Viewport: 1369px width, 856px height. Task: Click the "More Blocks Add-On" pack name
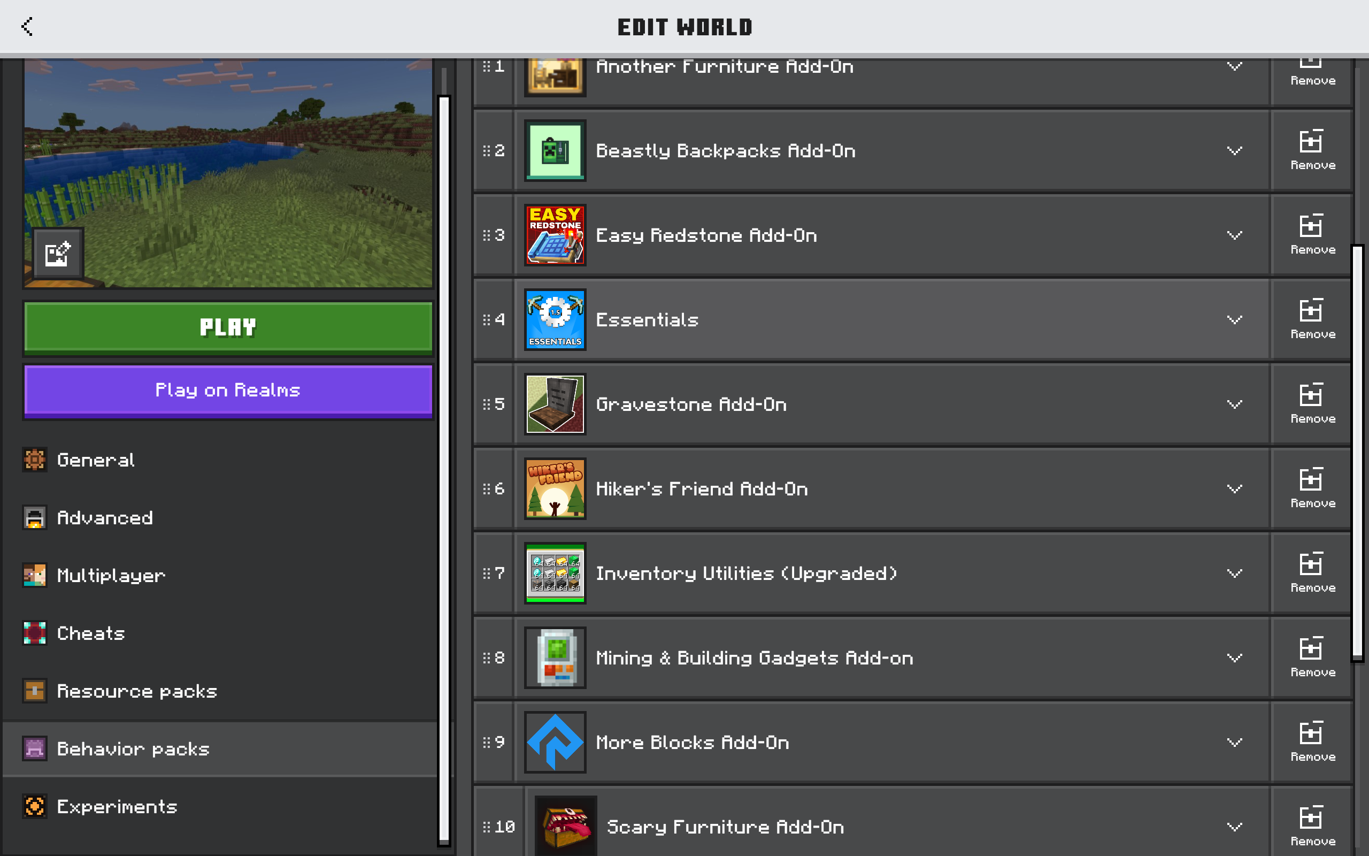pyautogui.click(x=693, y=742)
